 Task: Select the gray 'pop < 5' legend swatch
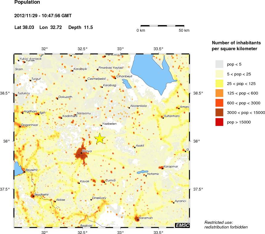pos(219,64)
